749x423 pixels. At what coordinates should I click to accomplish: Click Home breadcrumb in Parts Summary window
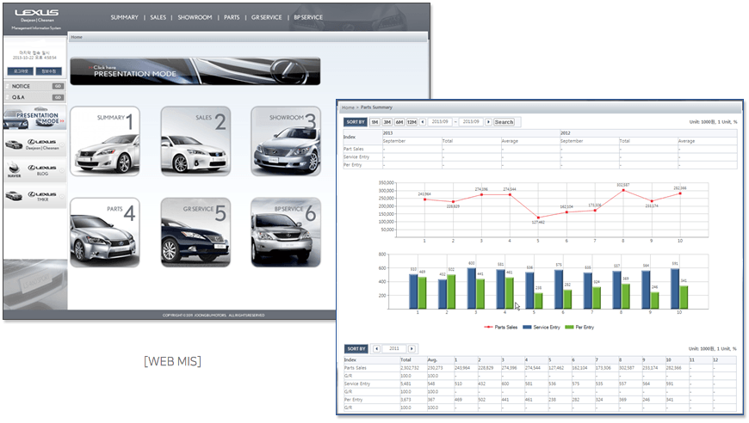tap(348, 107)
